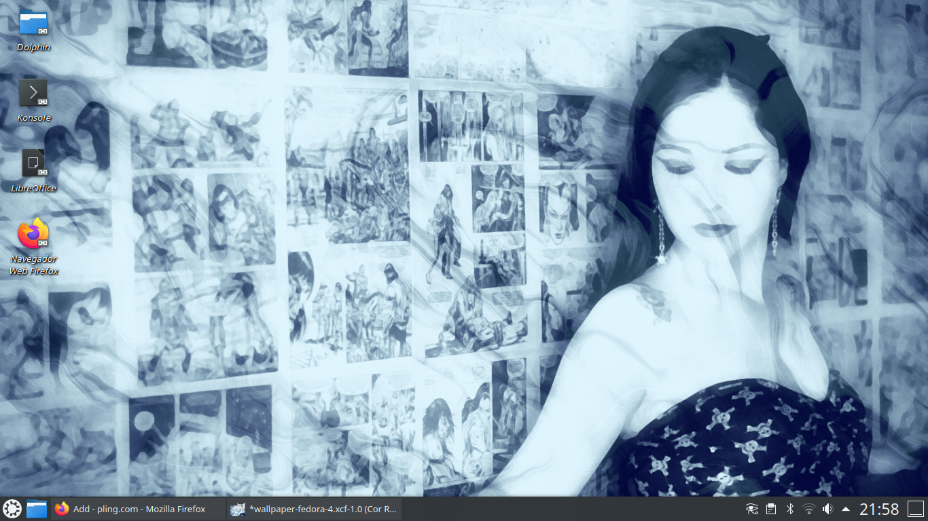Open Bluetooth tray settings
The height and width of the screenshot is (521, 928).
click(789, 509)
